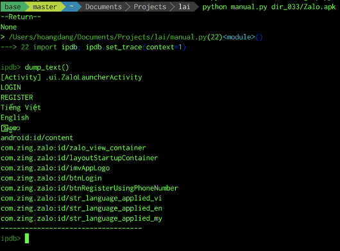Click the 'str_language_applied_vi' id line
Screen dimensions: 340x251
point(81,198)
